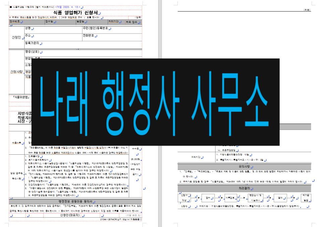Click the '신청인' row label at table's left
324x227 pixels.
16,37
